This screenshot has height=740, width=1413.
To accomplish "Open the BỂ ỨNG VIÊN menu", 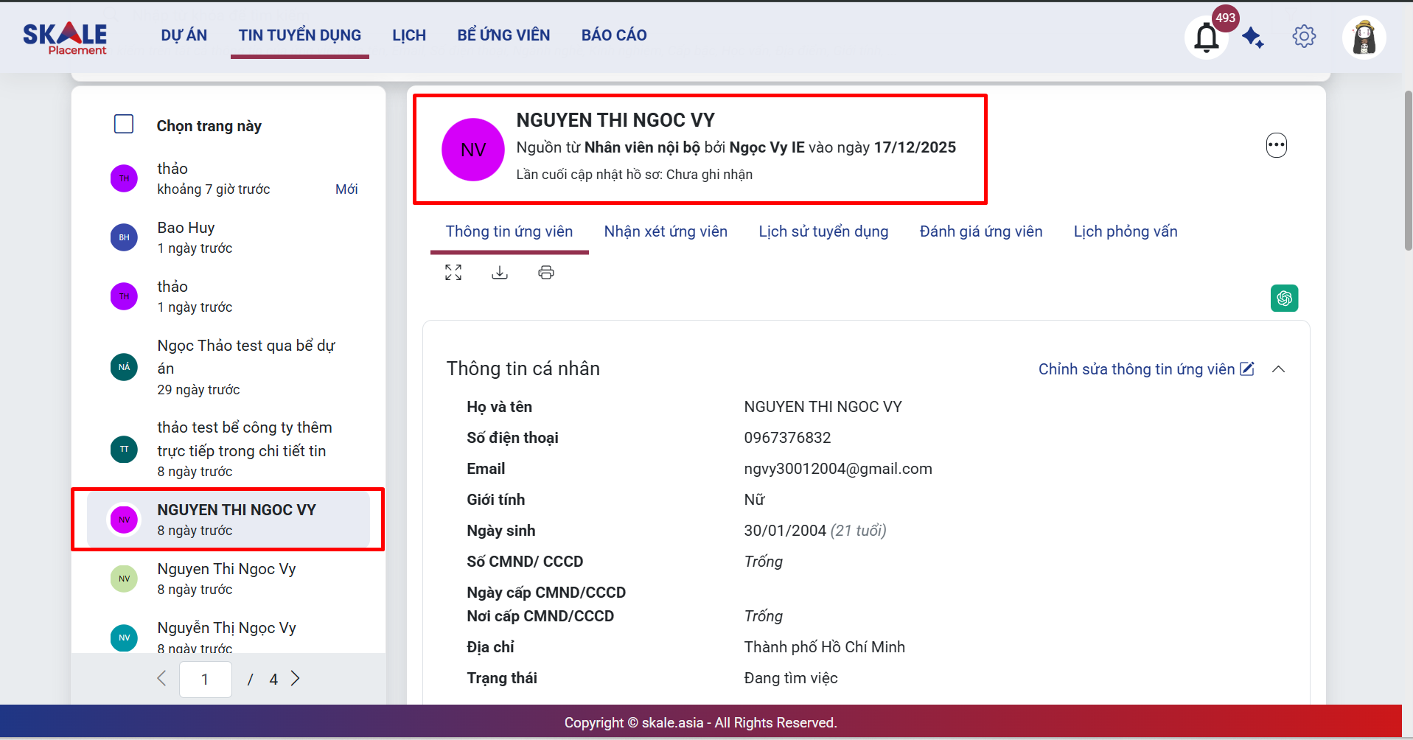I will click(503, 35).
